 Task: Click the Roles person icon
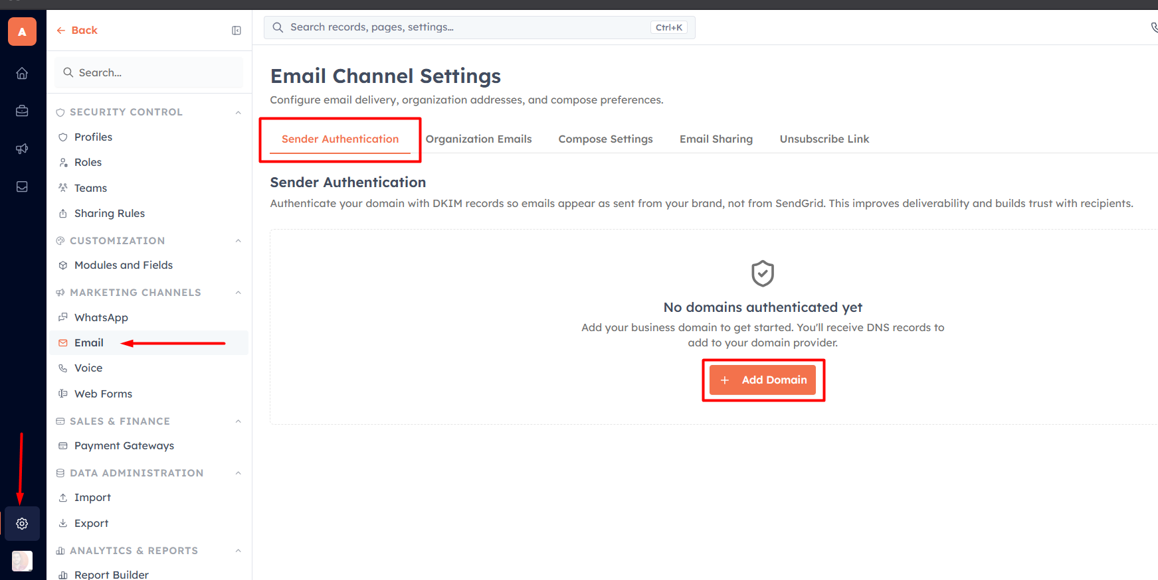pyautogui.click(x=63, y=163)
